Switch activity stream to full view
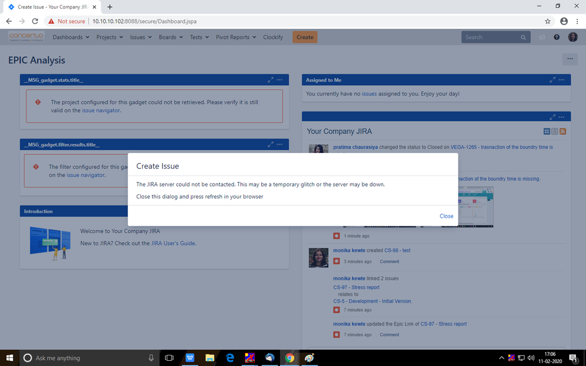This screenshot has height=366, width=586. 547,131
